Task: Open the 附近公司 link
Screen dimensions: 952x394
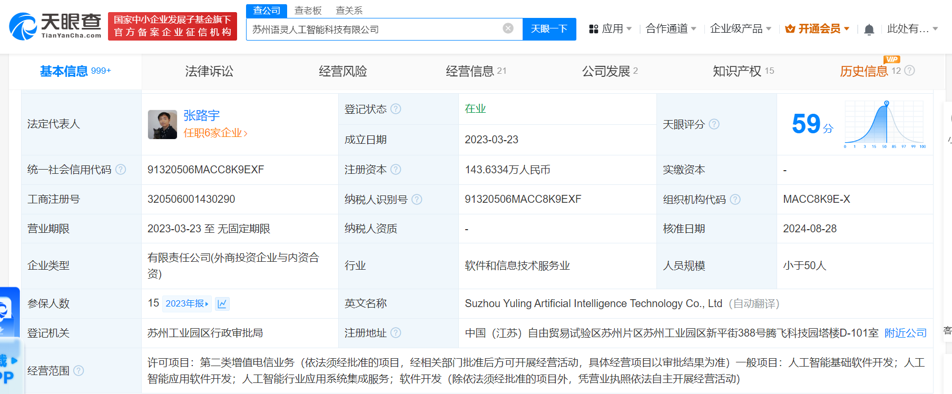Action: 905,333
